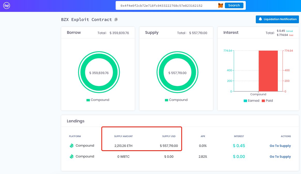301x174 pixels.
Task: Click the Borrow total $ 359,839.76
Action: click(x=119, y=33)
